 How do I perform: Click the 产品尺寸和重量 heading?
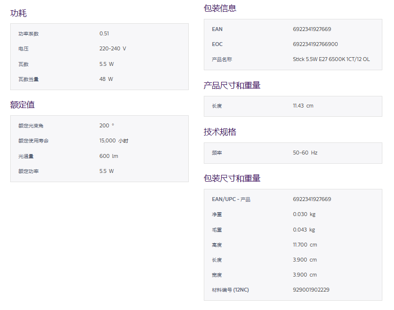tap(232, 85)
